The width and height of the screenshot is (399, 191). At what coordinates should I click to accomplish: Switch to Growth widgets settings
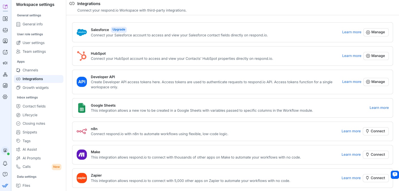coord(36,87)
